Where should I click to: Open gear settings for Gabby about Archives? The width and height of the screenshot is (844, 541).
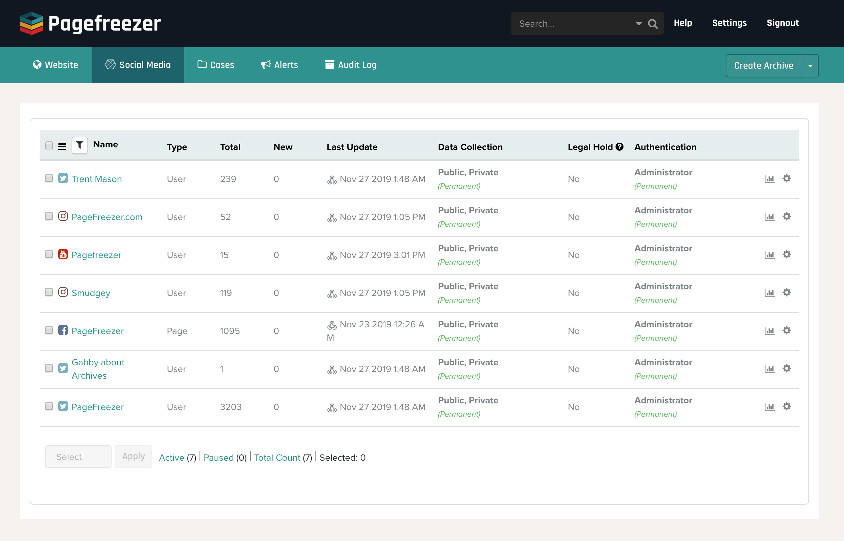(787, 368)
